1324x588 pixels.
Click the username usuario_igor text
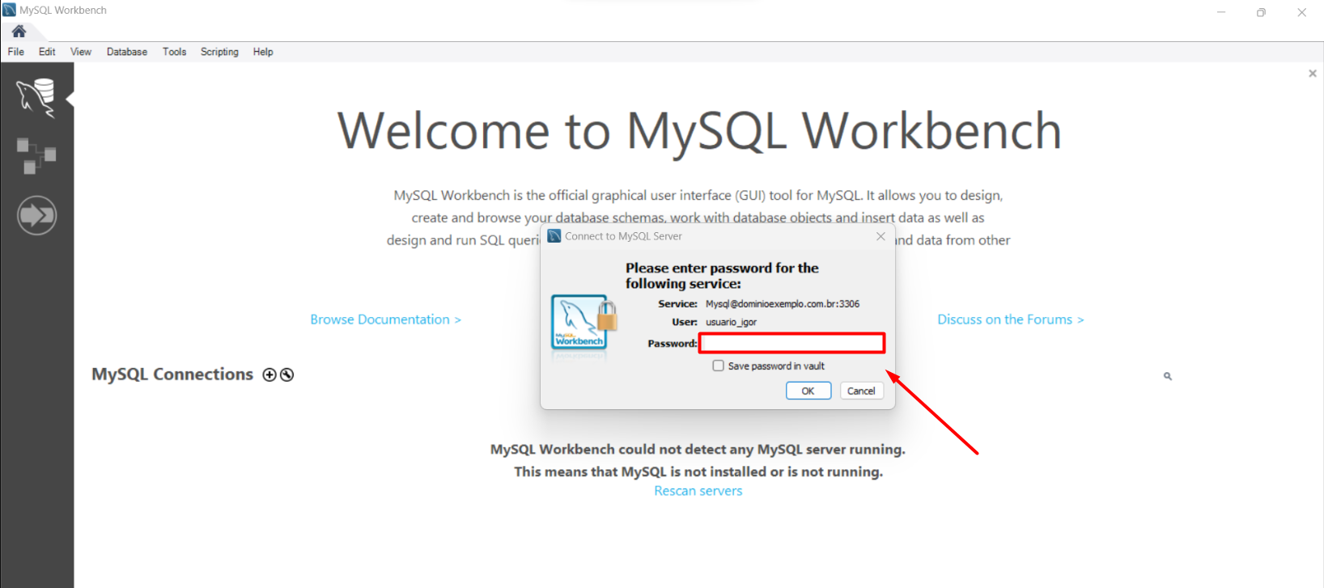731,322
